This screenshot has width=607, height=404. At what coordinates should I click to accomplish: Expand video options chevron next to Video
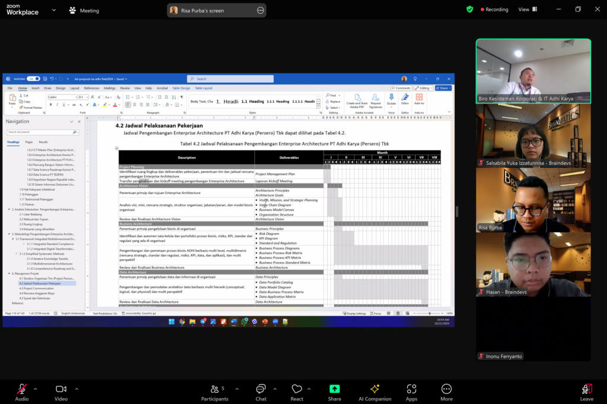coord(75,389)
